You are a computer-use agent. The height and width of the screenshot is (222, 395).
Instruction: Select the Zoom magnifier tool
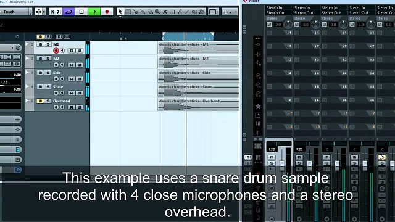pos(157,12)
